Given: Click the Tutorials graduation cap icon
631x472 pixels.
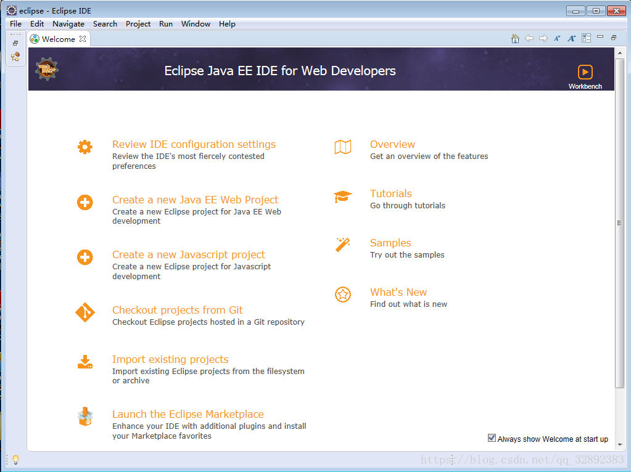Looking at the screenshot, I should [x=343, y=197].
